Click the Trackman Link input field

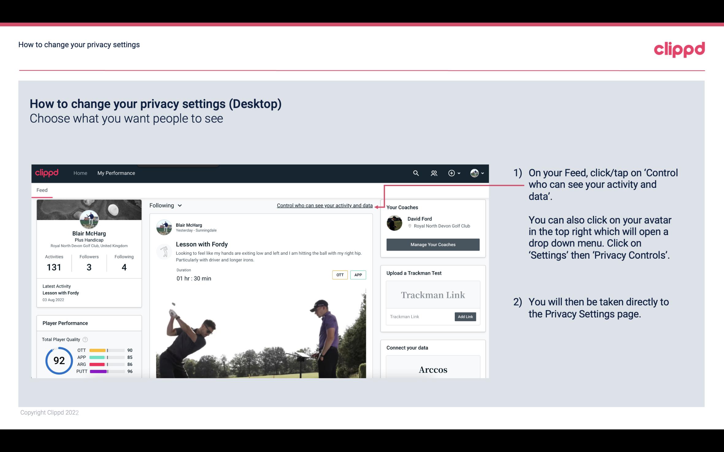point(419,317)
